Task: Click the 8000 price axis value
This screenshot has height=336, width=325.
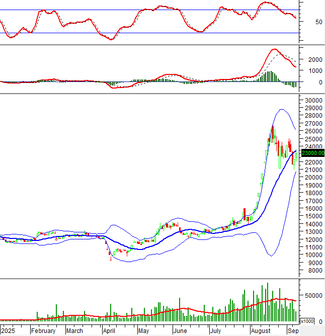Action: (x=315, y=271)
